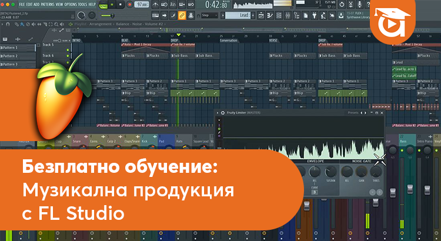Toggle the playlist magnet snap icon
441x241 pixels.
pyautogui.click(x=8, y=24)
